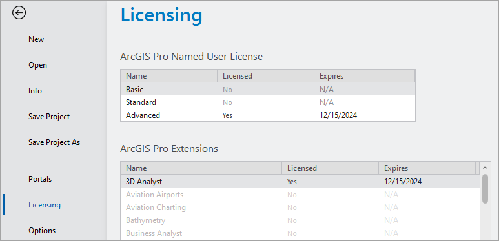Select the Aviation Charting extension row

tap(300, 207)
